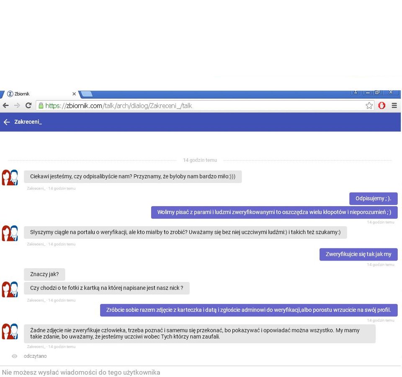This screenshot has width=402, height=377.
Task: Click the browser back arrow
Action: tap(5, 106)
